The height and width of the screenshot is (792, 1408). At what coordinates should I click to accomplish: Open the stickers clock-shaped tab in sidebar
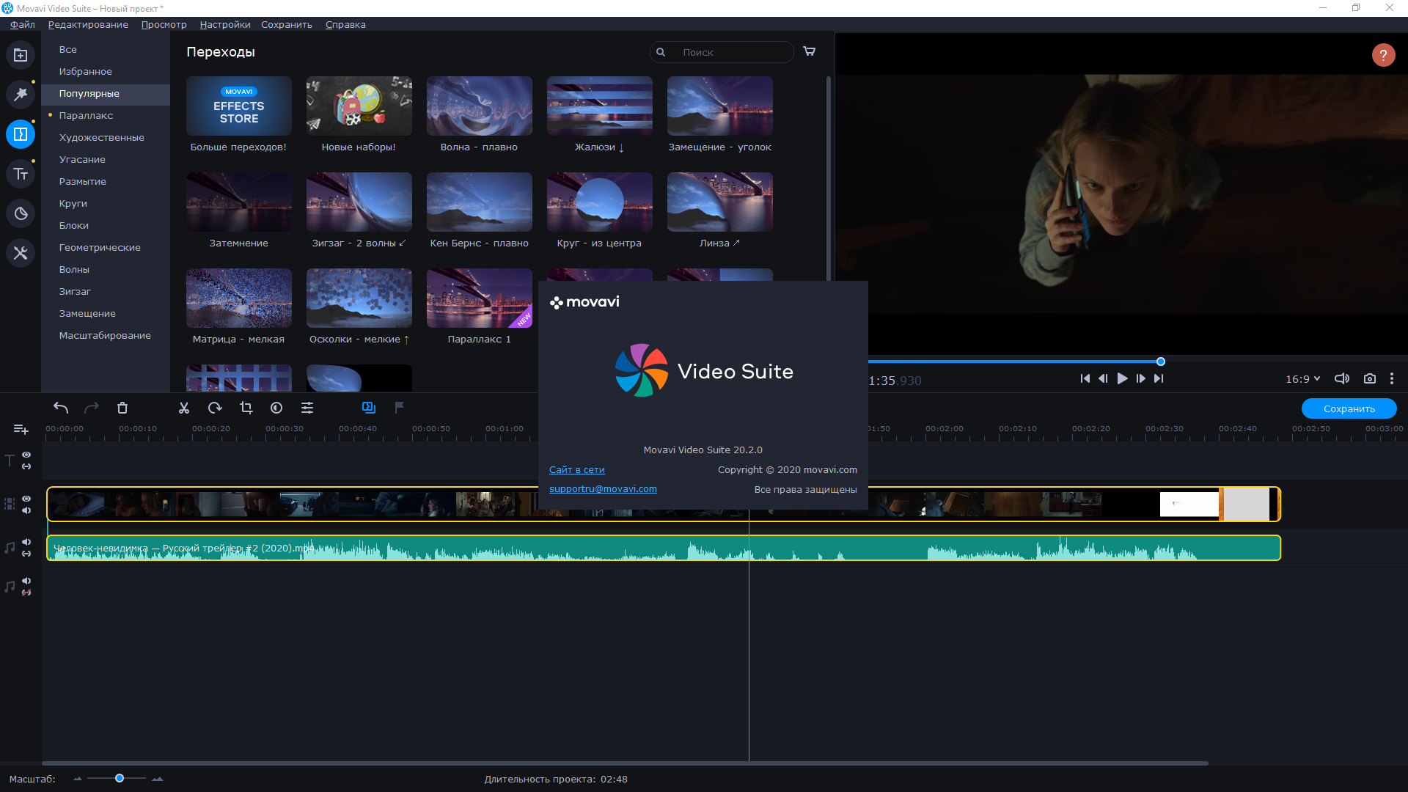[x=21, y=213]
